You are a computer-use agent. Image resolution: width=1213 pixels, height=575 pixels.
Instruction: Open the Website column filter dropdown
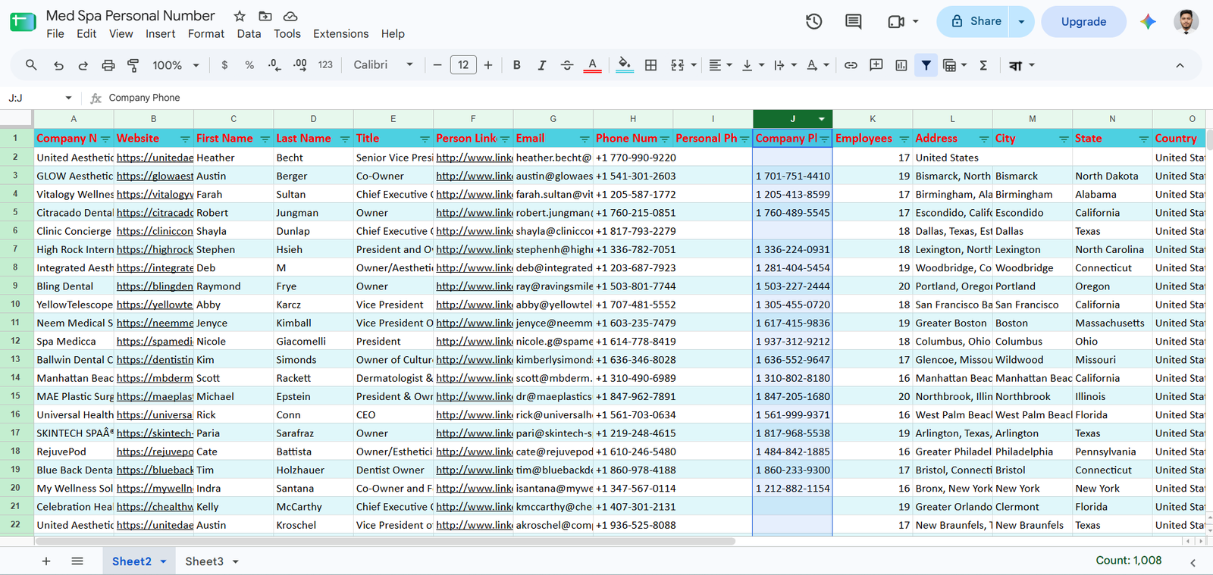point(185,139)
